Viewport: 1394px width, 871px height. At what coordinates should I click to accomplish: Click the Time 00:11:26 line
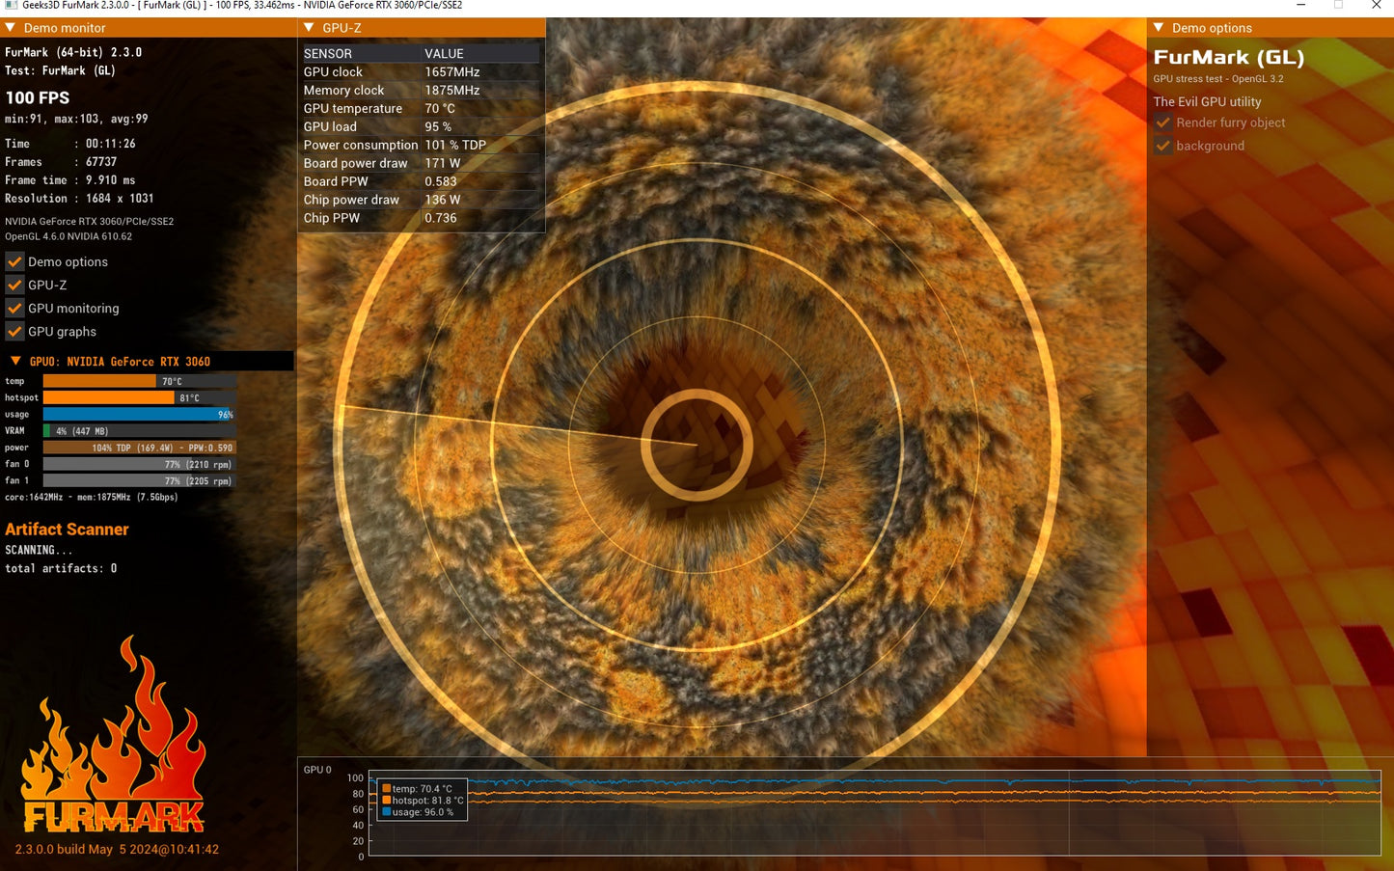[x=70, y=144]
